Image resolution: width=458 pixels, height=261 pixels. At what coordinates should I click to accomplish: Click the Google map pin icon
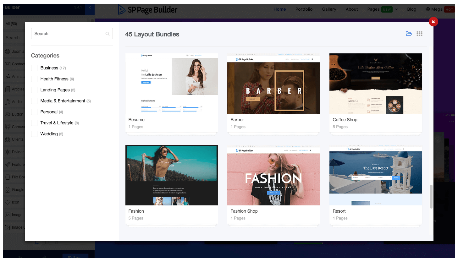8,189
